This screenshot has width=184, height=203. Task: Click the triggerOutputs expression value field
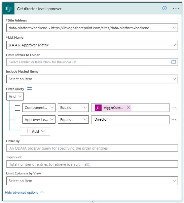130,108
